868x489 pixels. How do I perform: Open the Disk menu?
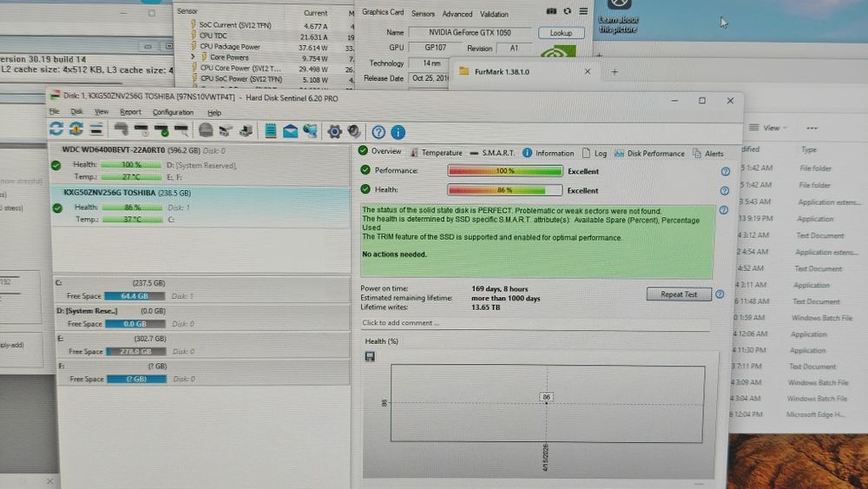(77, 111)
